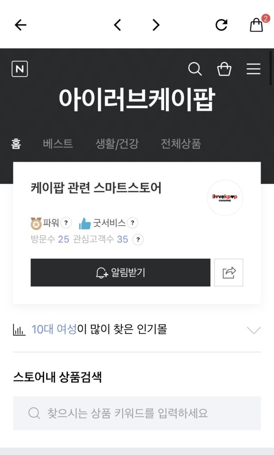Focus the 스토어내 상품검색 input field
The width and height of the screenshot is (274, 455).
click(x=137, y=413)
